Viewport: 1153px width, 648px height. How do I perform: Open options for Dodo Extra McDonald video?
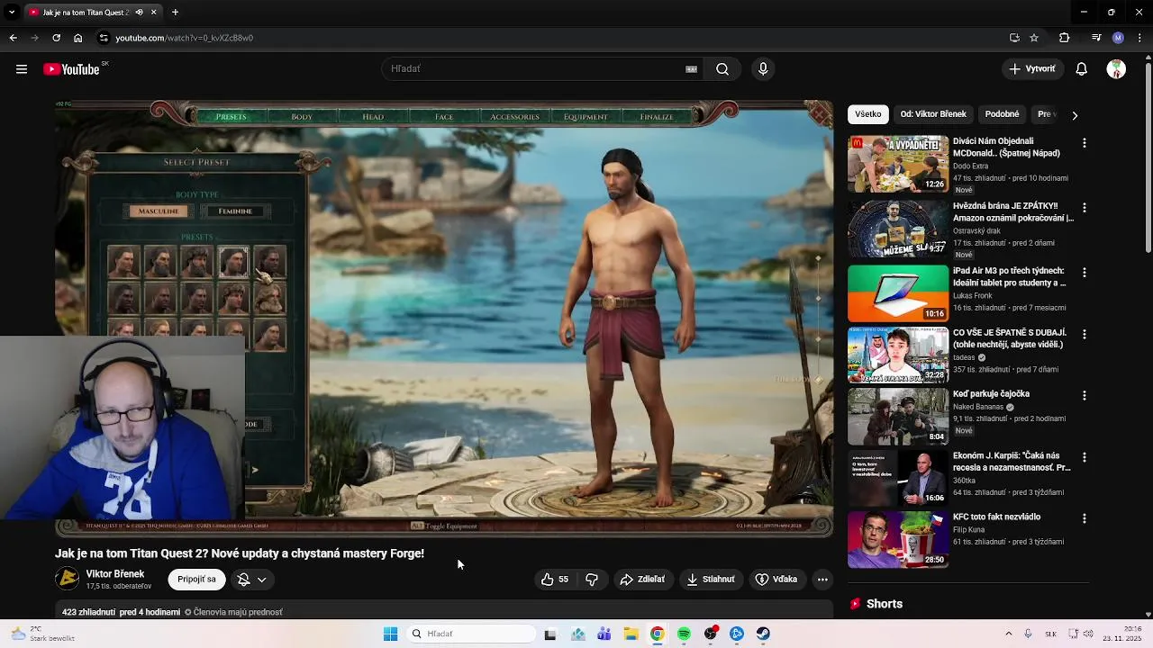[1084, 143]
